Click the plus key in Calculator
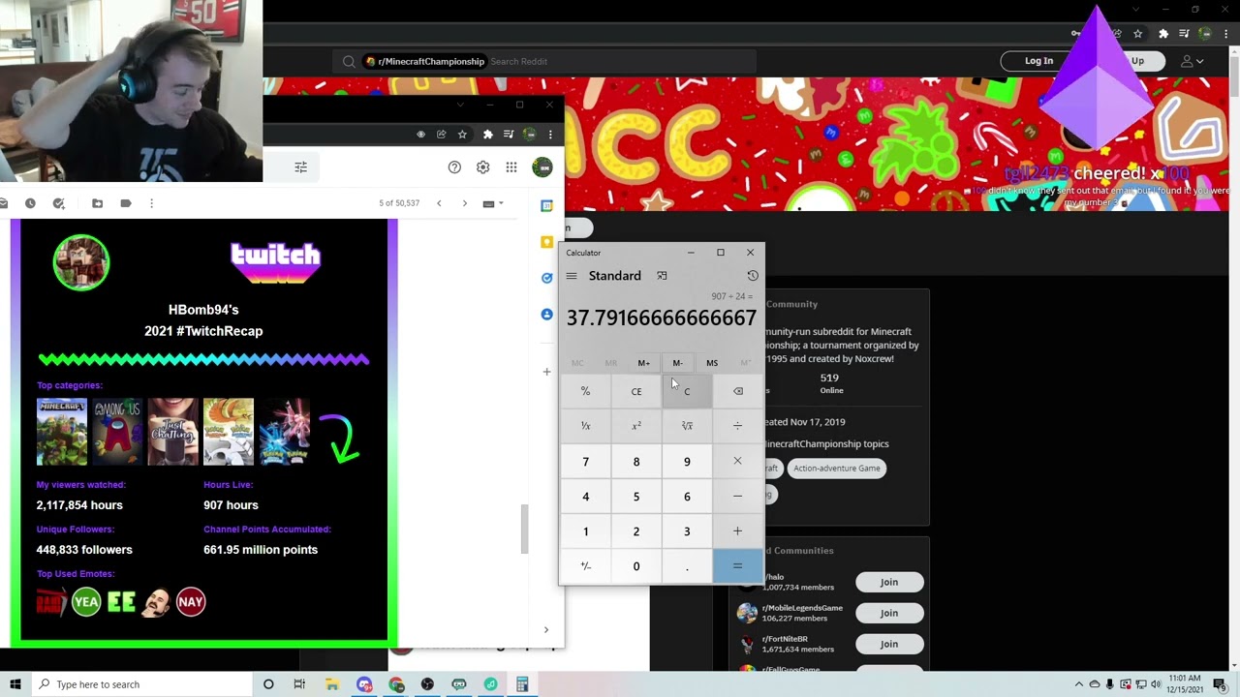 [x=737, y=531]
